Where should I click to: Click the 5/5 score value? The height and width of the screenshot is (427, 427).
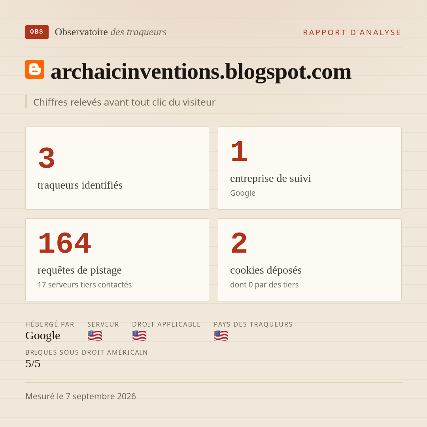click(x=33, y=364)
